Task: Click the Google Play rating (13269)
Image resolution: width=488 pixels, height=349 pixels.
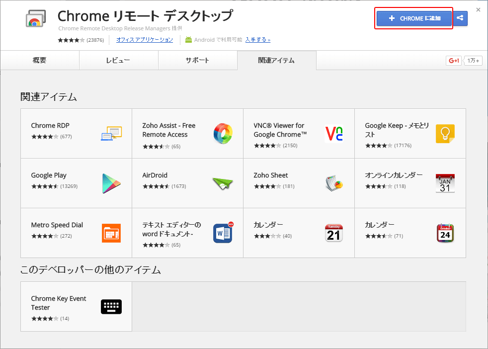Action: coord(54,186)
